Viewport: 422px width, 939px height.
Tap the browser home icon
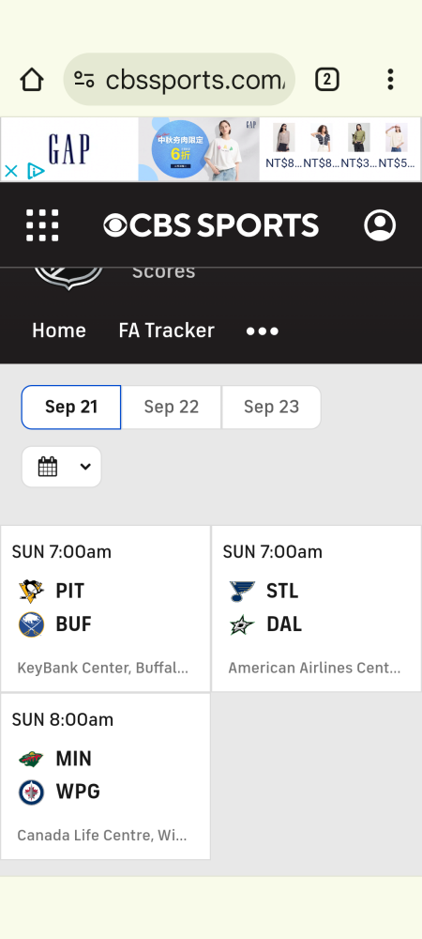tap(32, 79)
